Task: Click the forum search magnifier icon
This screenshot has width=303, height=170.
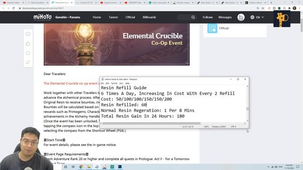Action: tap(193, 17)
